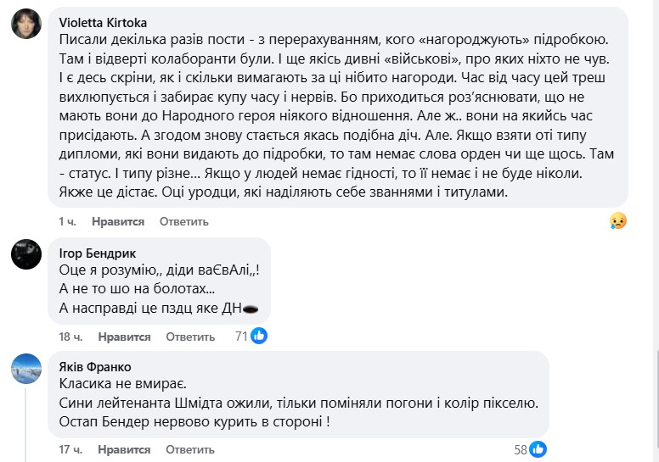Click the blue like icon next to 58
Viewport: 659px width, 462px height.
[538, 449]
